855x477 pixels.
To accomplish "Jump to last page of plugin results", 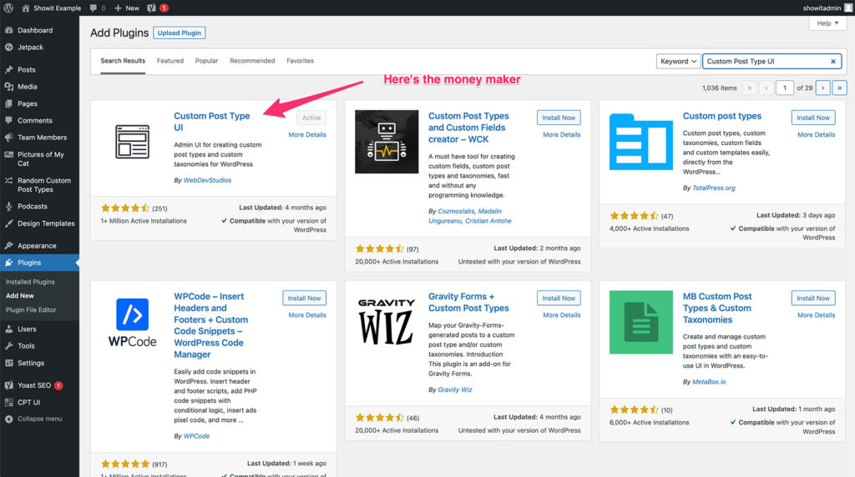I will (839, 88).
